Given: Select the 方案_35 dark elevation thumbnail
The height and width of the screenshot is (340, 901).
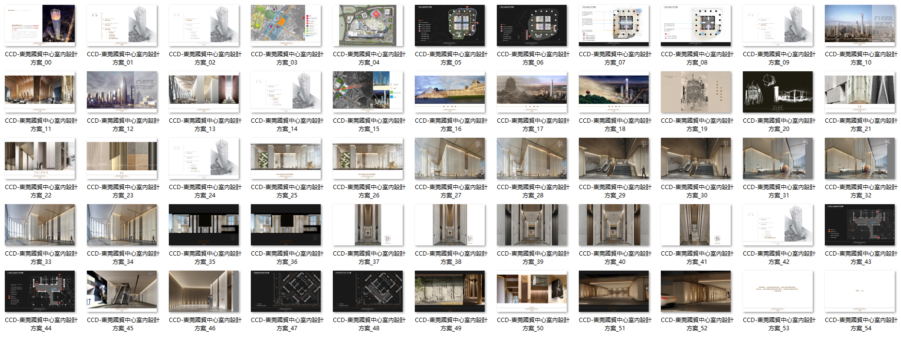Looking at the screenshot, I should point(204,224).
